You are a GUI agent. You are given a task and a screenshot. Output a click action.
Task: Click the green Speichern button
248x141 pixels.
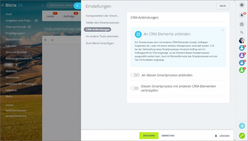pos(149,136)
